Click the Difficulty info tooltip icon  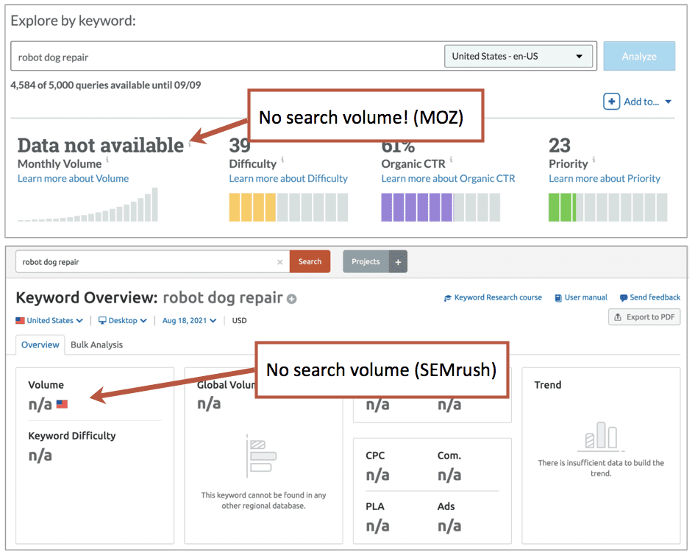coord(283,160)
